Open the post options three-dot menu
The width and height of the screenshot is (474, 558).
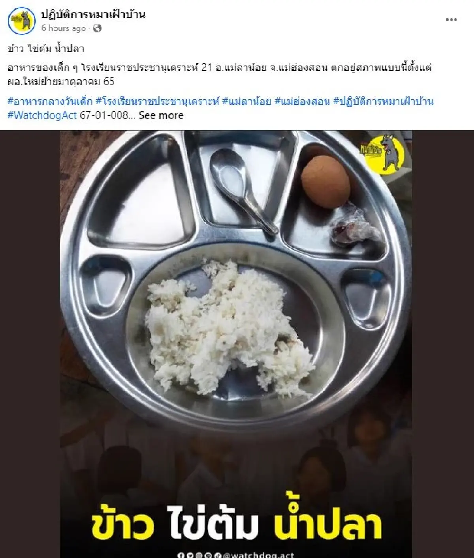click(451, 20)
